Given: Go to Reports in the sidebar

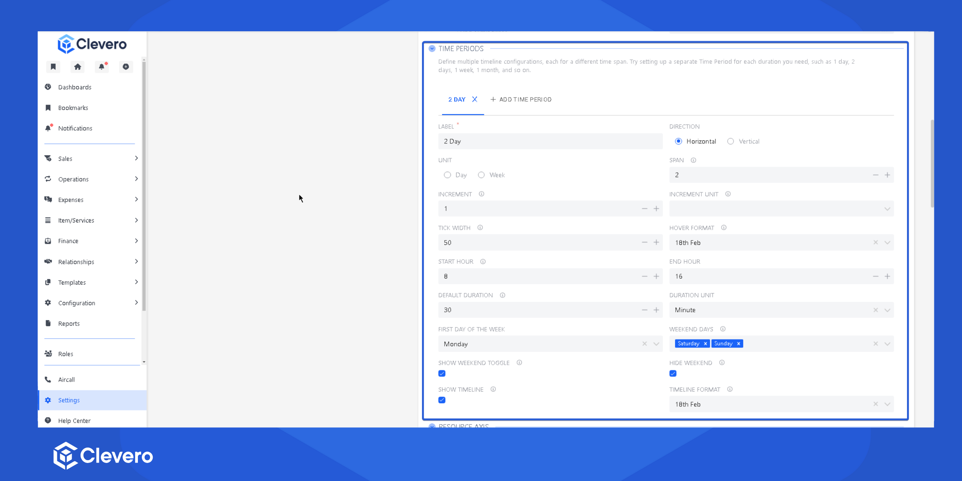Looking at the screenshot, I should coord(69,323).
